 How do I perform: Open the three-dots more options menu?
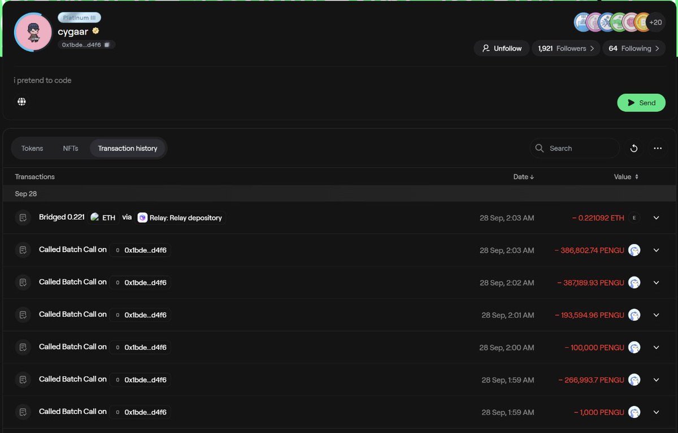point(657,148)
